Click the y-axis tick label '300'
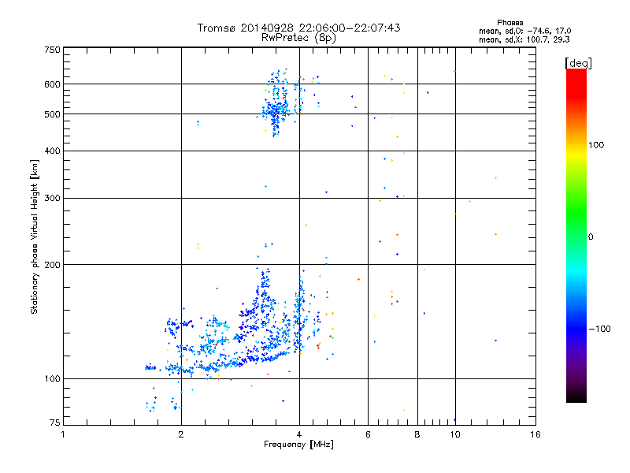The height and width of the screenshot is (473, 630). pos(52,199)
